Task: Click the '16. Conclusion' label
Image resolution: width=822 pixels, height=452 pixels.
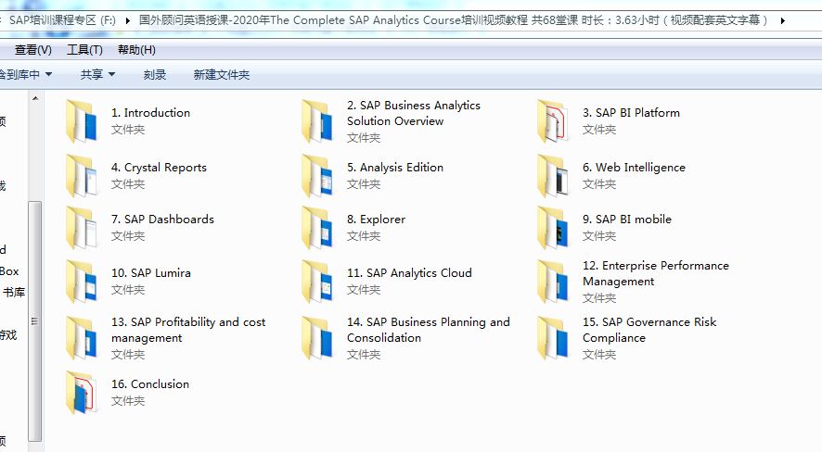Action: point(150,384)
